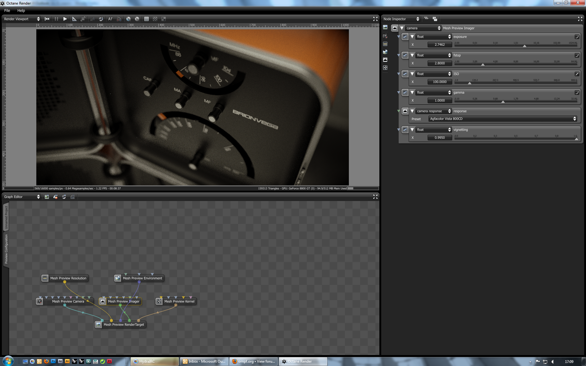Maximize the Graph Editor panel

(375, 197)
